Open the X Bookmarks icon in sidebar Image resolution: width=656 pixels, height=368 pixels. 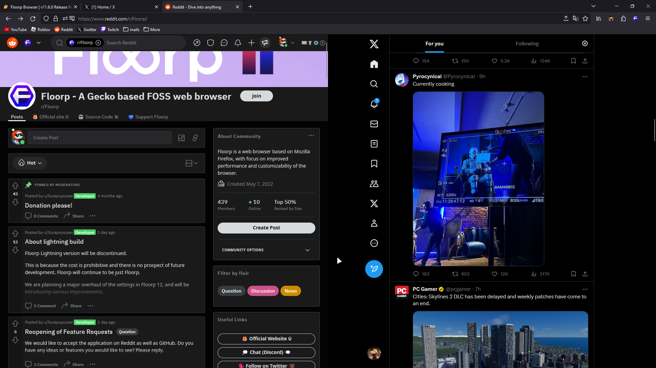click(374, 164)
